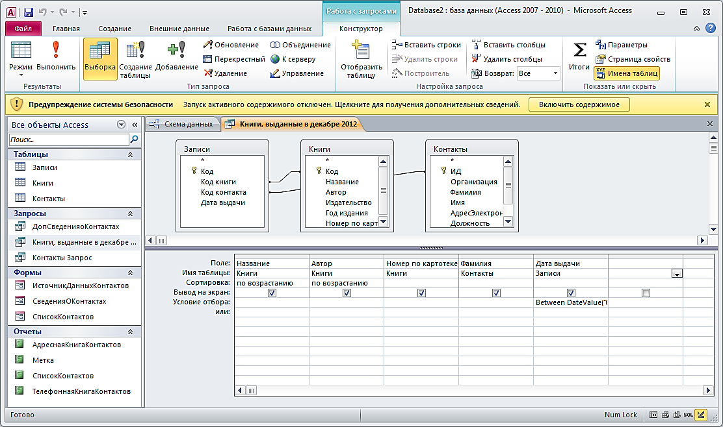Open the Файл tab
Image resolution: width=723 pixels, height=427 pixels.
pyautogui.click(x=23, y=29)
